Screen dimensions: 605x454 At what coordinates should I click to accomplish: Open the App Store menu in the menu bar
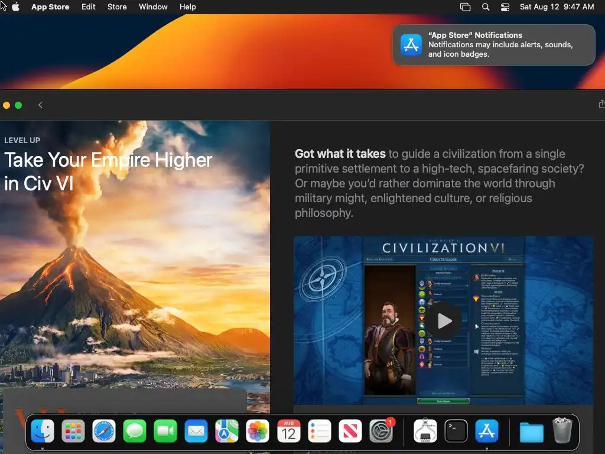[x=50, y=7]
